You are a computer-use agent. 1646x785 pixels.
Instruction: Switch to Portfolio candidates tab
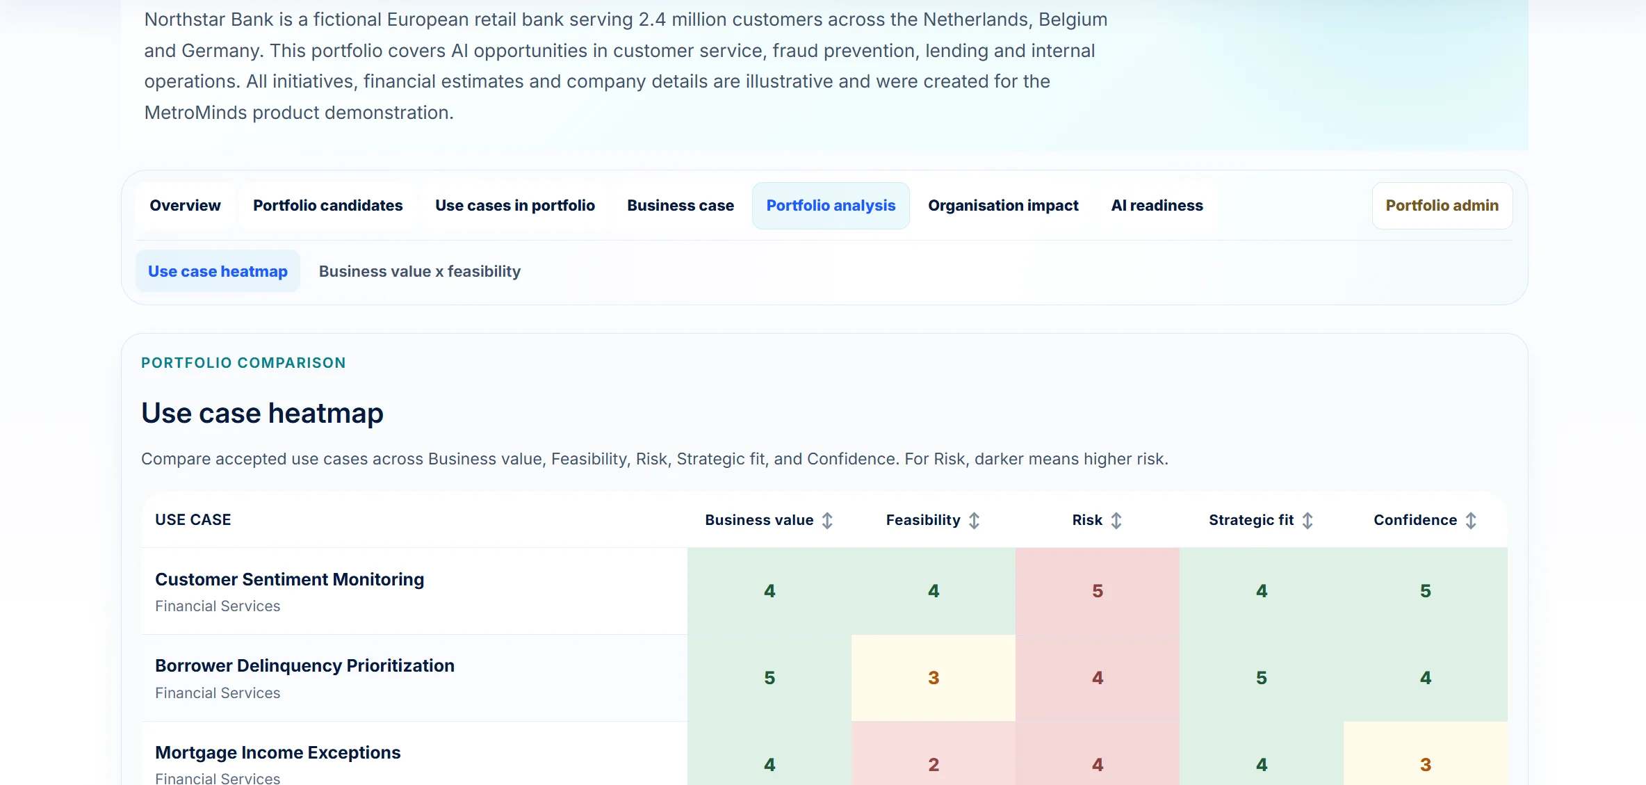point(328,206)
